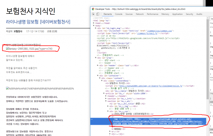Select the 게시물 읽기 시작 comment
Screen dimensions: 213x136
[x=119, y=88]
